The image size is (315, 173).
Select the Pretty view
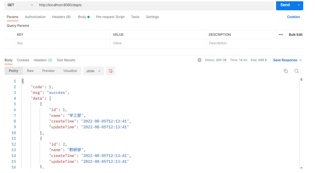pos(14,71)
